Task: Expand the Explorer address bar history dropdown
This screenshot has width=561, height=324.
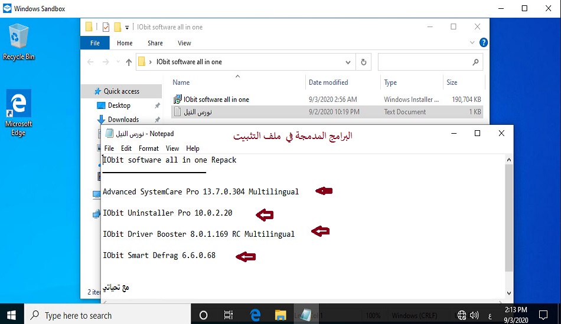Action: point(348,62)
